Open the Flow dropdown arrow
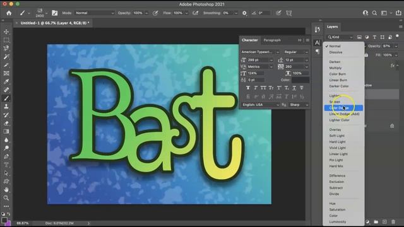Screen dimensions: 404x227 coord(187,13)
